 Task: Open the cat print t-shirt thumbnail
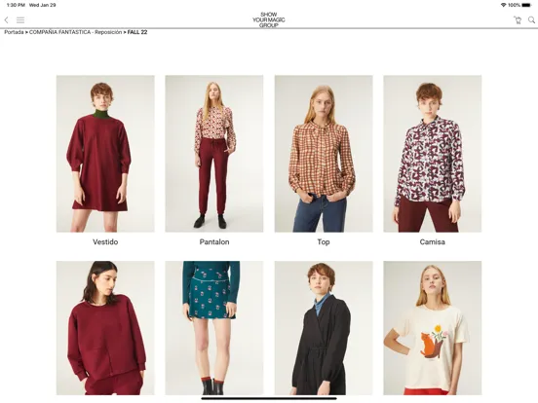433,328
